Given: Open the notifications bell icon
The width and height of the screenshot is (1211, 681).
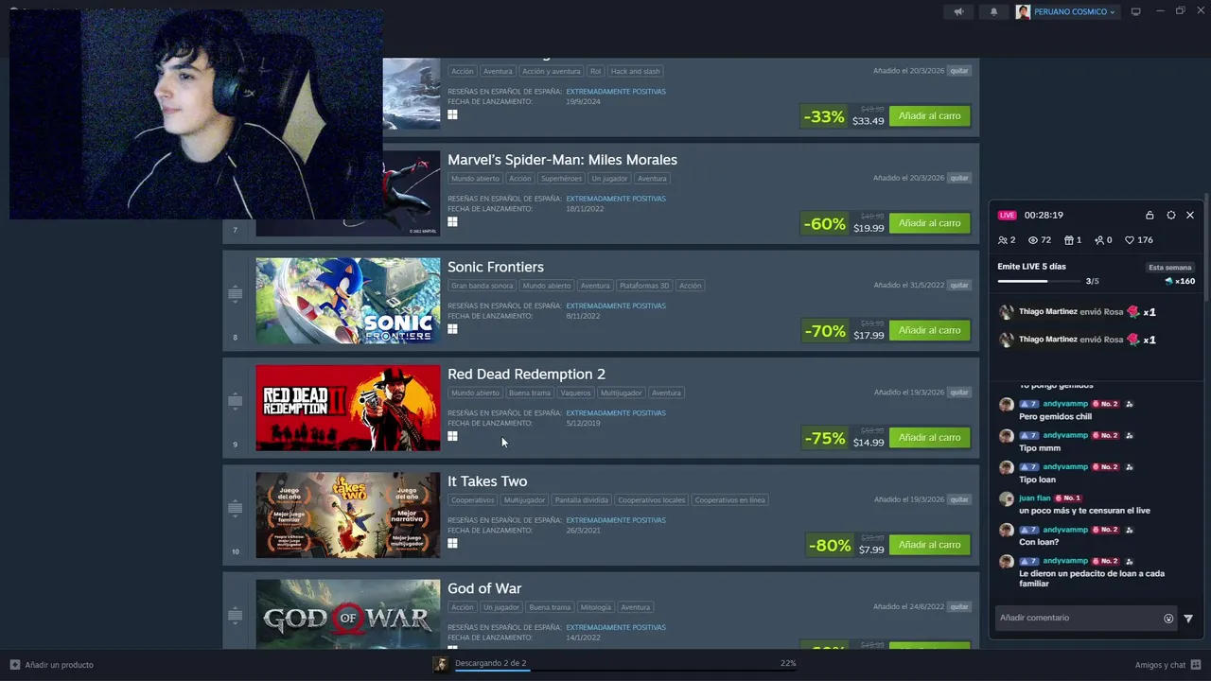Looking at the screenshot, I should coord(993,11).
